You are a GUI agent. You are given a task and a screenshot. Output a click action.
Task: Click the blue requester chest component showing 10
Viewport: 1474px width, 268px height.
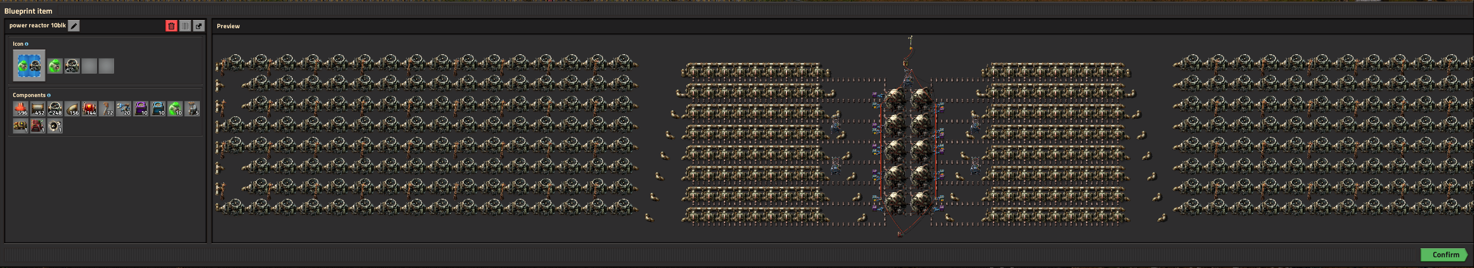(158, 109)
